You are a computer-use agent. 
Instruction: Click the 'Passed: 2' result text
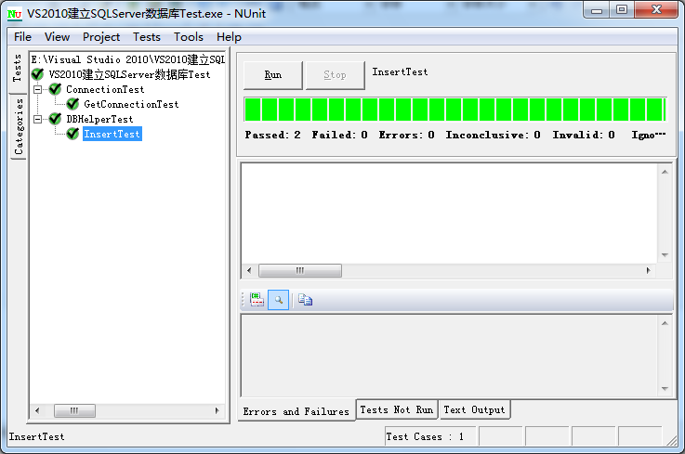pos(272,135)
